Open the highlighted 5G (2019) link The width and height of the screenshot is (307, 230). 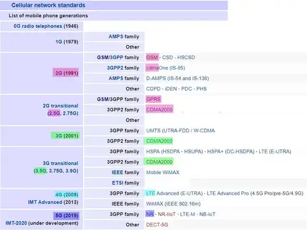pos(67,216)
